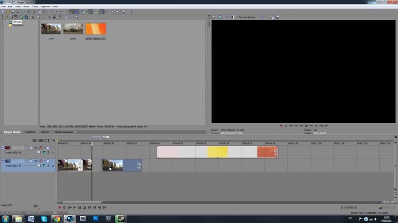Select the blue-tinted clip on track 2
The width and height of the screenshot is (398, 223).
pyautogui.click(x=122, y=165)
